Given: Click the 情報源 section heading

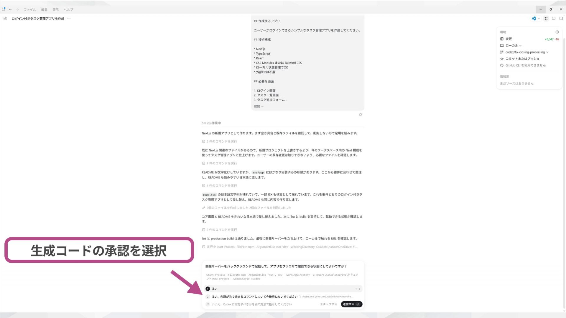Looking at the screenshot, I should tap(504, 77).
